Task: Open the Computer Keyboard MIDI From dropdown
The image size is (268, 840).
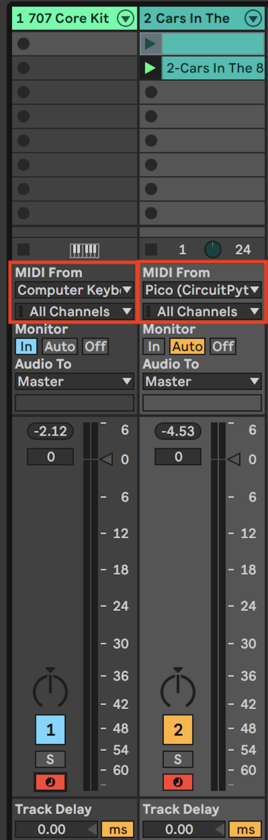Action: point(75,290)
